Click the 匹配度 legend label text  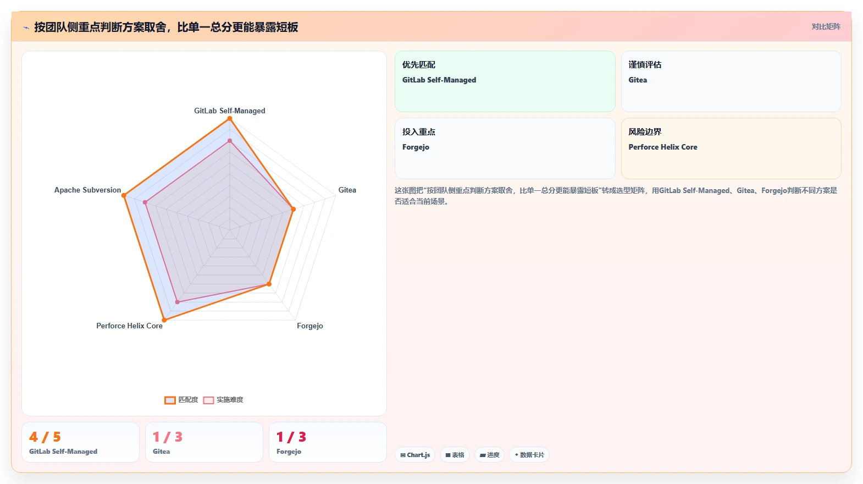pos(188,400)
